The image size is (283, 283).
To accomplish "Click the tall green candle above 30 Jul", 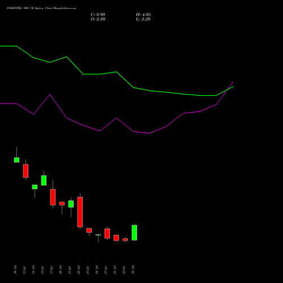I will (x=134, y=233).
